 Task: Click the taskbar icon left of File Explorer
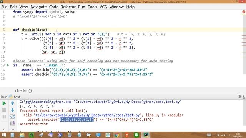click(x=12, y=135)
